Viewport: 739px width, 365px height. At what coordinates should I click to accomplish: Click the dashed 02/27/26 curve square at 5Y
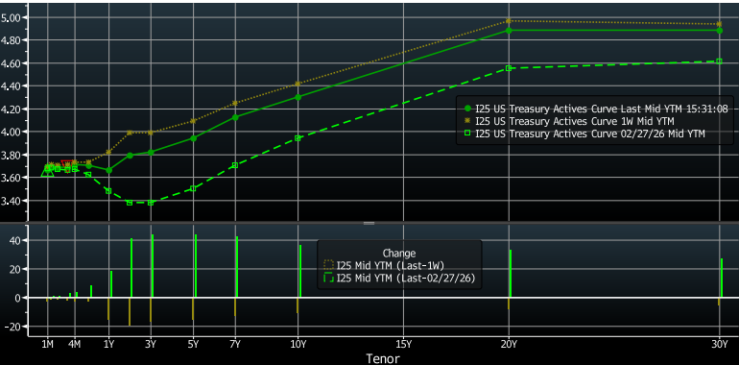click(x=193, y=188)
